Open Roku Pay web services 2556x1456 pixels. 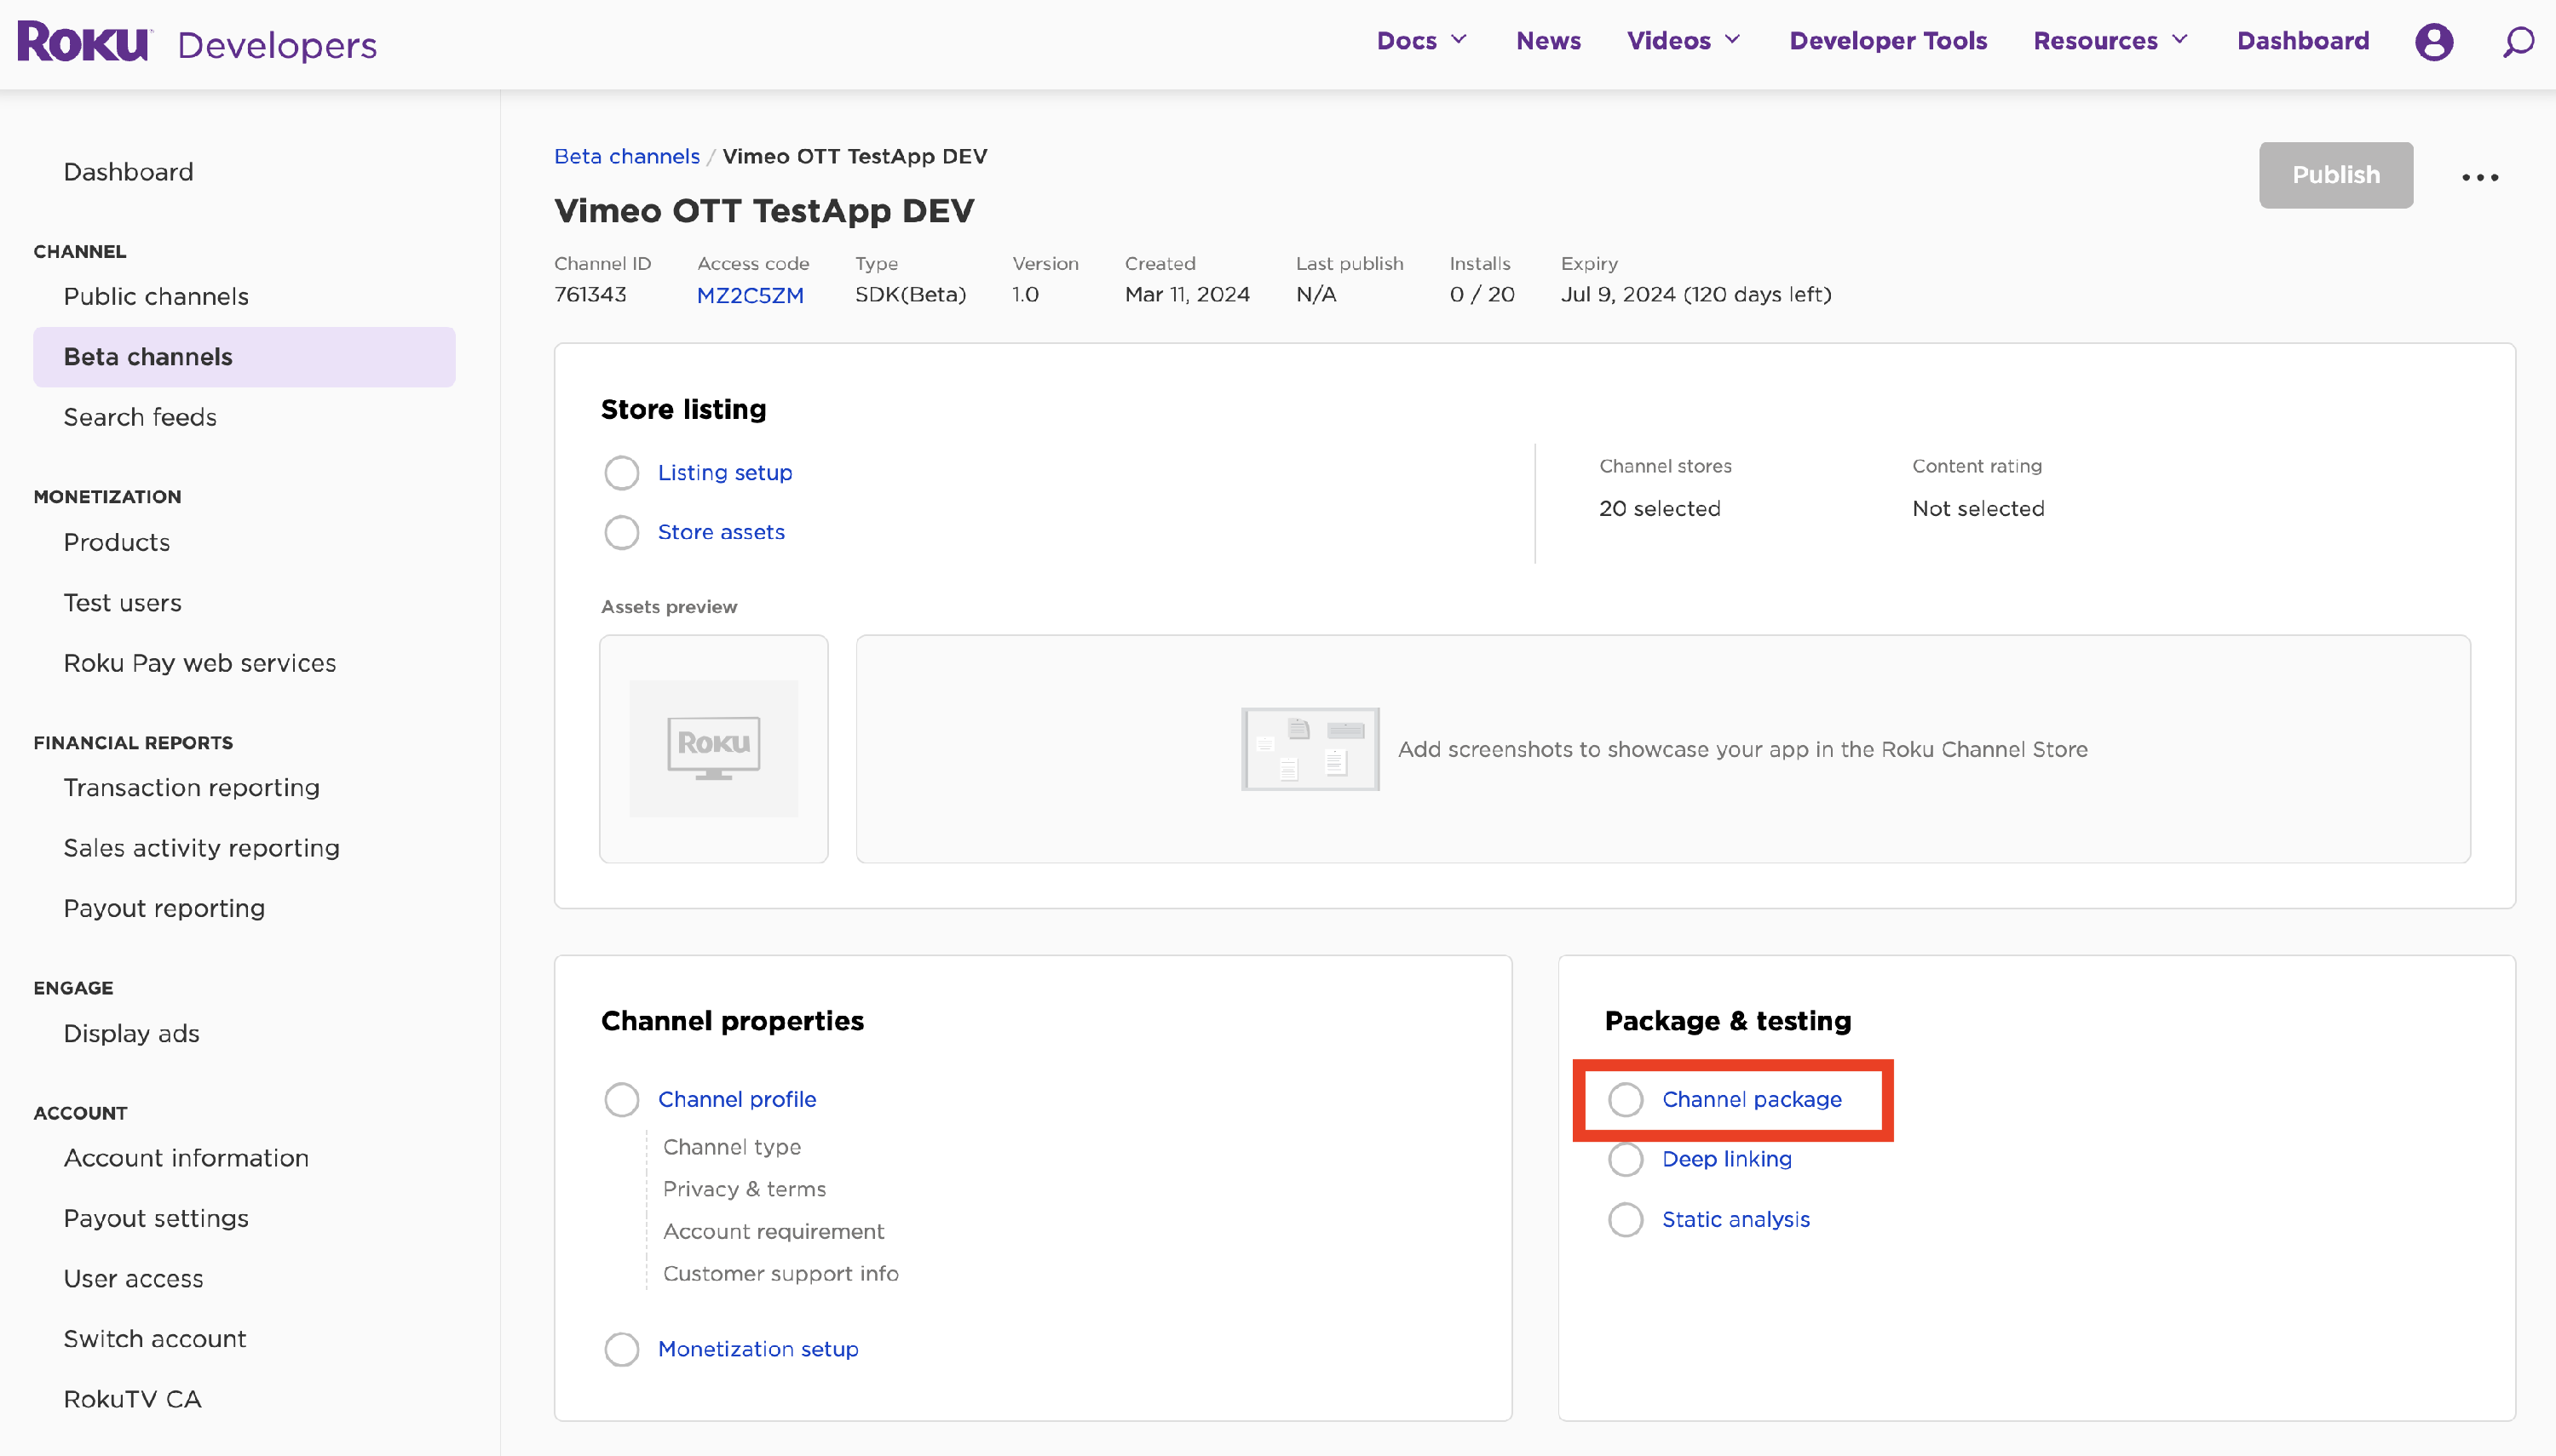200,663
